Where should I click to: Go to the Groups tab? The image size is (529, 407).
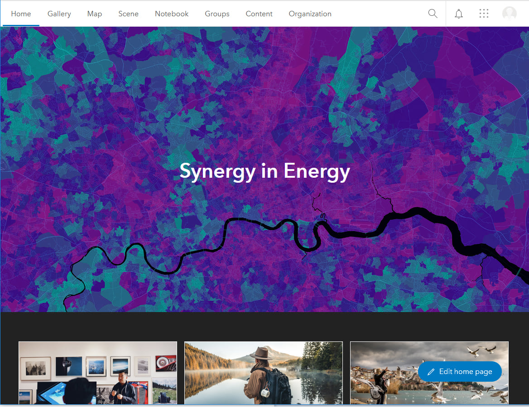pos(217,14)
